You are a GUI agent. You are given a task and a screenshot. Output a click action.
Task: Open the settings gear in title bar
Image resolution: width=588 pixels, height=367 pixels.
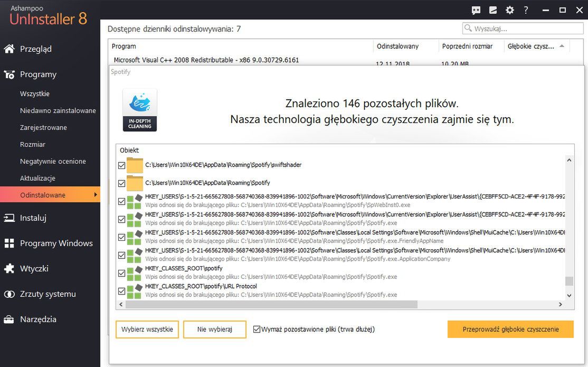(x=510, y=10)
